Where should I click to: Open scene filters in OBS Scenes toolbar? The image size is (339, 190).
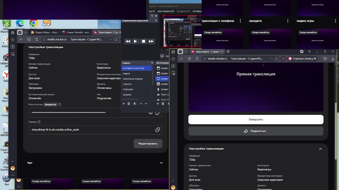(135, 104)
